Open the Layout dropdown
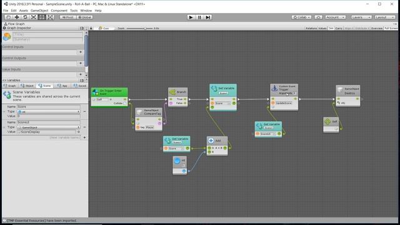This screenshot has height=225, width=400. click(385, 17)
